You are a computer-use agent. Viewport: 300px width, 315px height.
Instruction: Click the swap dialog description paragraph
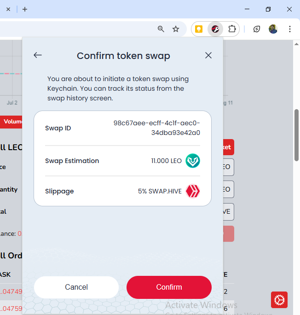[118, 88]
